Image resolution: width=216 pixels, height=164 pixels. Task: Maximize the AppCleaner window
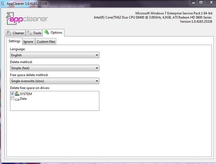click(x=201, y=3)
